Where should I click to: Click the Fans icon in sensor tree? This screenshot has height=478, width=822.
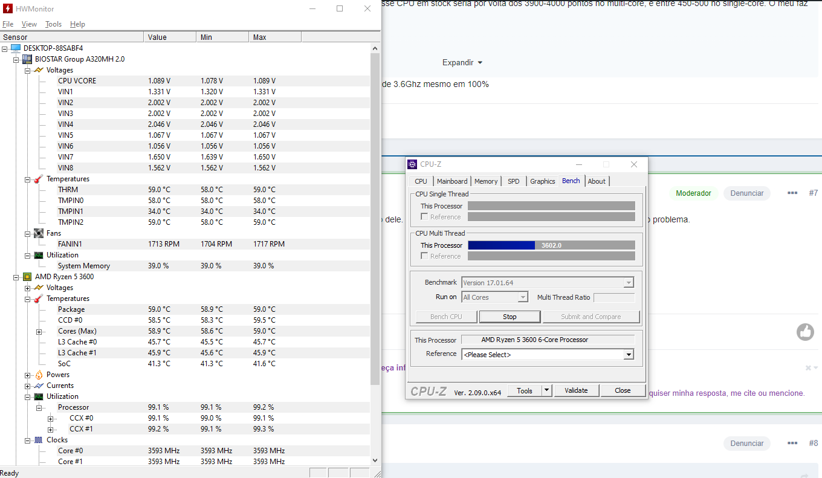pyautogui.click(x=39, y=233)
